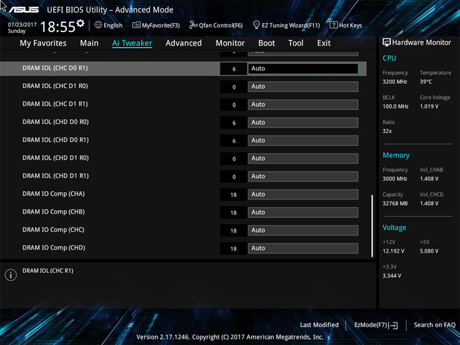Select the DRAM IOL (CHC D0 R1) label
Viewport: 460px width, 345px height.
coord(55,68)
